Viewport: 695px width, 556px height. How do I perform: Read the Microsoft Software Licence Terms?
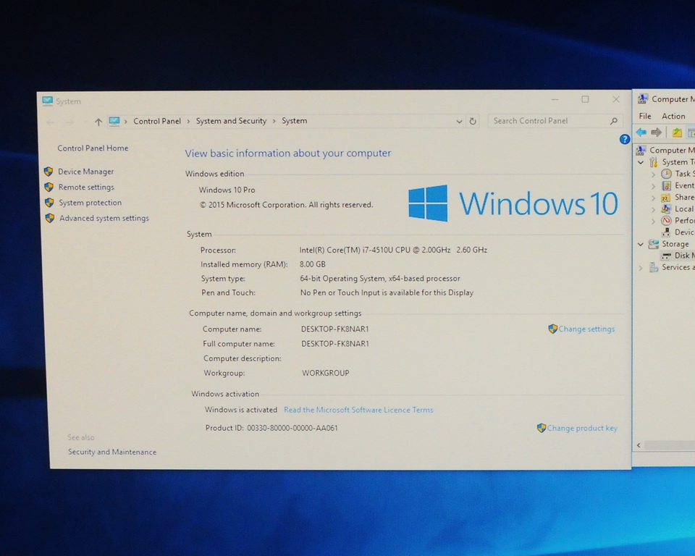[358, 410]
